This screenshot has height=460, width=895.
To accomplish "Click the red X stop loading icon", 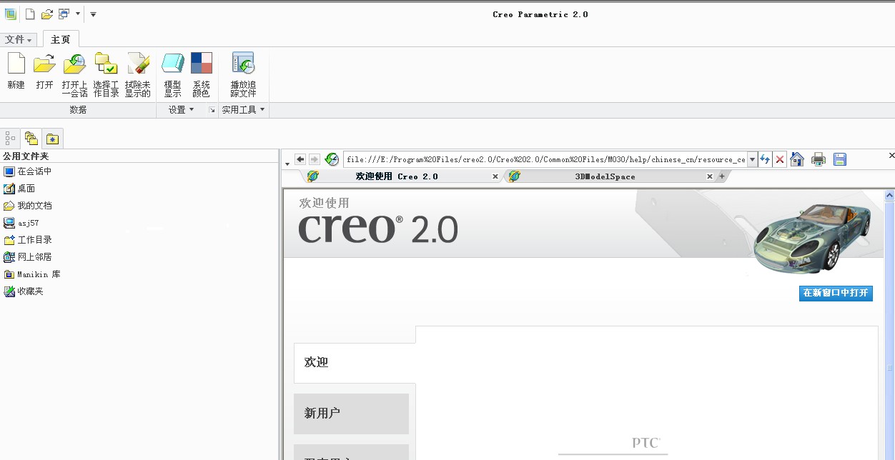I will coord(780,159).
